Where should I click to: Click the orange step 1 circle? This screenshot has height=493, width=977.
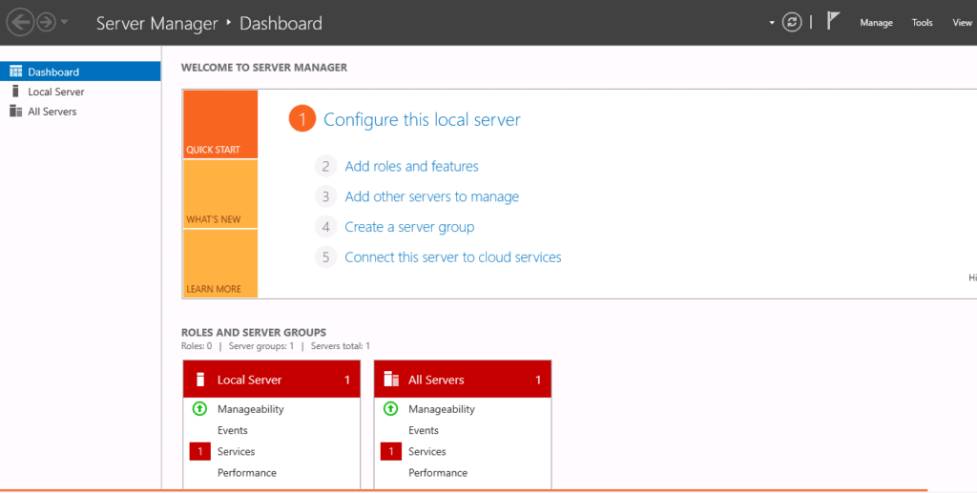click(x=302, y=119)
